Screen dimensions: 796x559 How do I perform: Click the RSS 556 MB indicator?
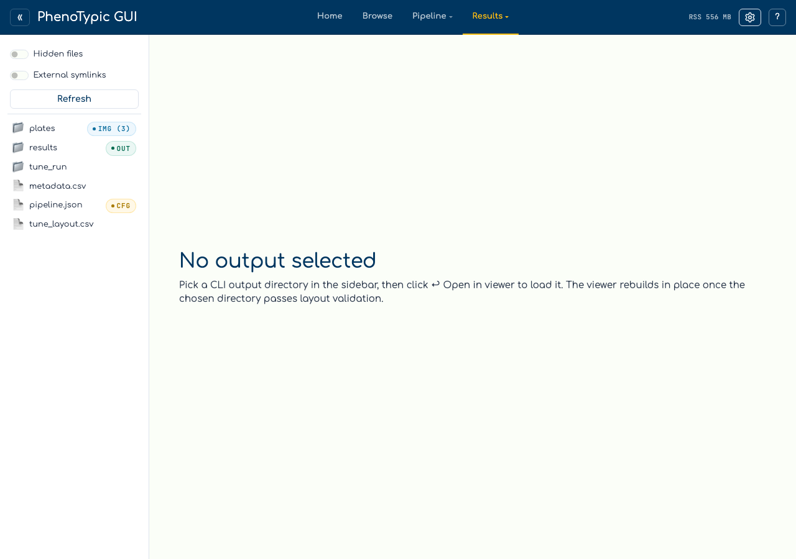pyautogui.click(x=710, y=17)
